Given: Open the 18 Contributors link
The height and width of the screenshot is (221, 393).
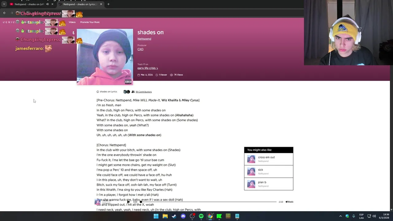Looking at the screenshot, I should coord(144,92).
